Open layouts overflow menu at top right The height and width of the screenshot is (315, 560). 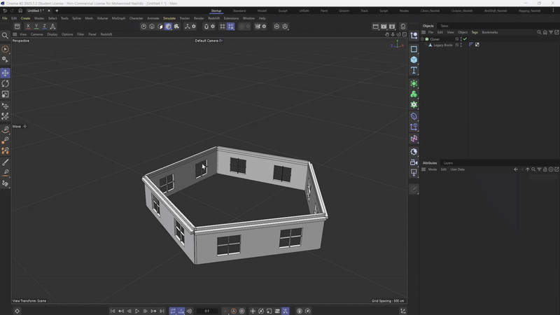click(x=553, y=10)
